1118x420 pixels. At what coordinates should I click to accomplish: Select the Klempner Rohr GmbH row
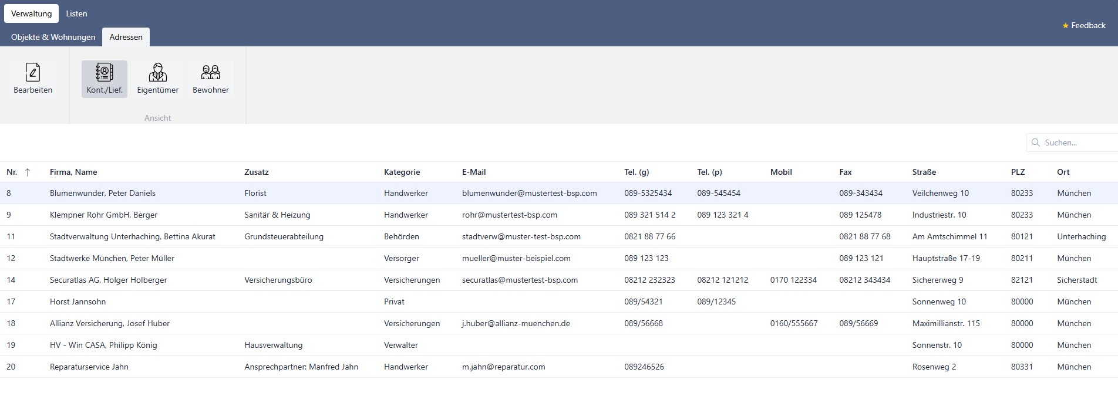(559, 215)
